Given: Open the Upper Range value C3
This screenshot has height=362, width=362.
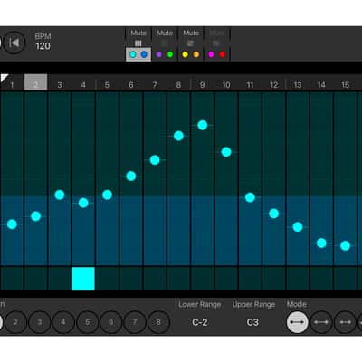Looking at the screenshot, I should pos(252,322).
